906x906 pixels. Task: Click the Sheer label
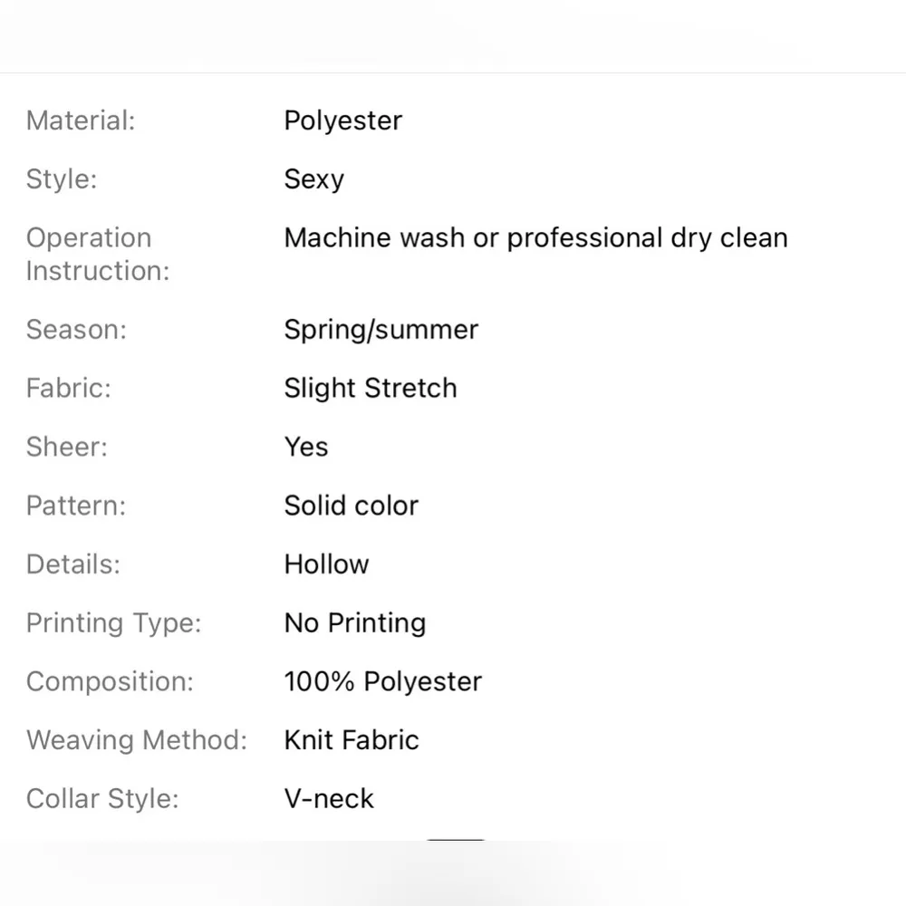pyautogui.click(x=66, y=448)
